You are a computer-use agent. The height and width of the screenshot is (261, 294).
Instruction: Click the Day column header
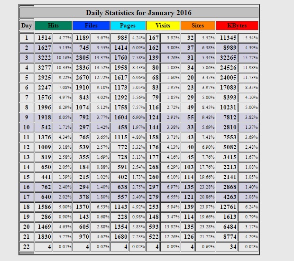click(x=27, y=26)
